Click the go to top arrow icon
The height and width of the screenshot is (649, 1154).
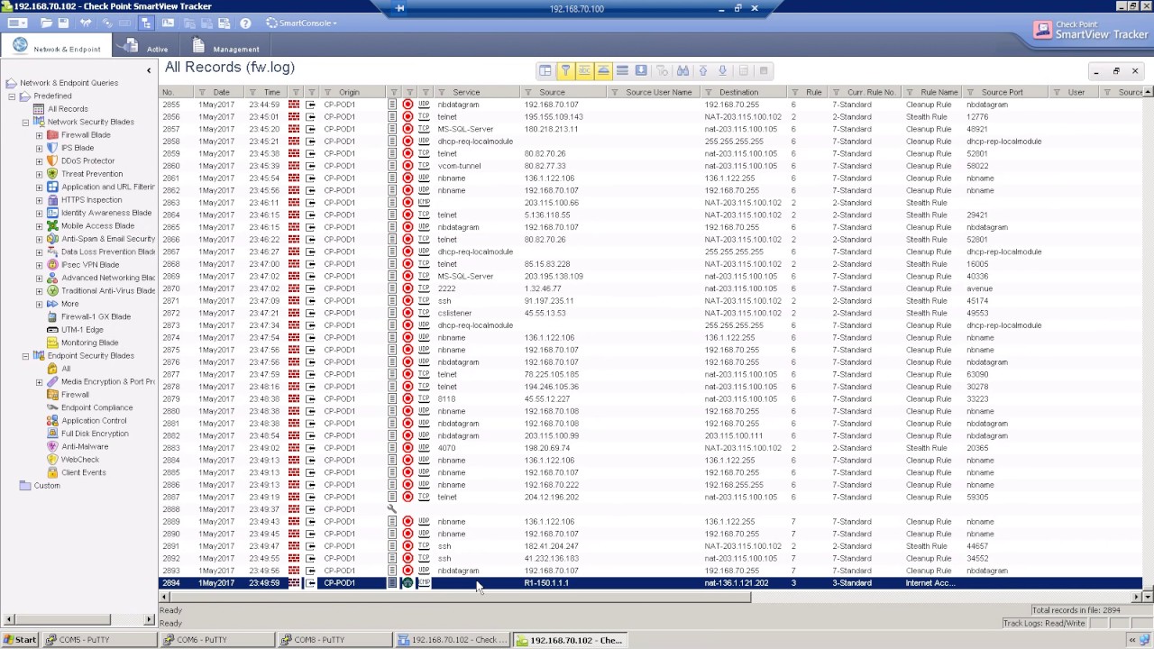(703, 70)
